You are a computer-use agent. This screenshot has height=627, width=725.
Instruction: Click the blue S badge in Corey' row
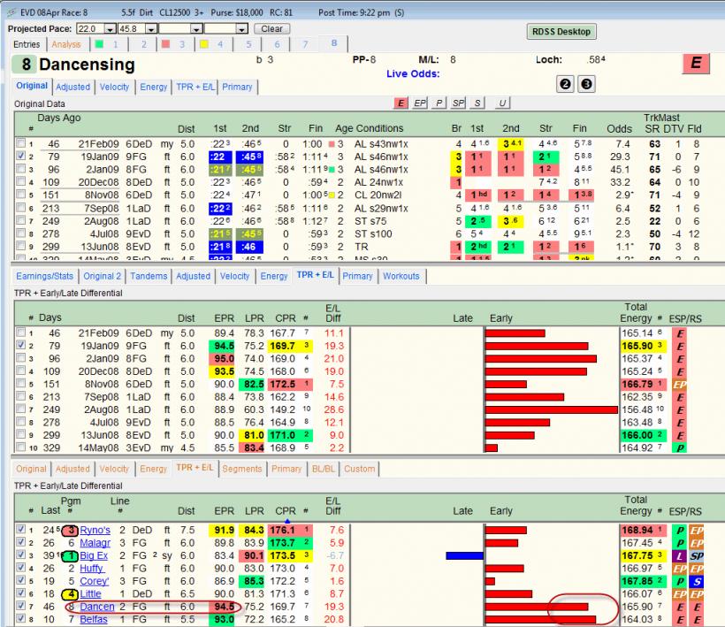click(697, 581)
